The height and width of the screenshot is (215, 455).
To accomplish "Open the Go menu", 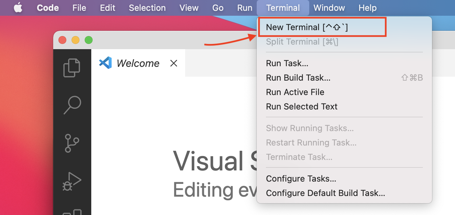I will pyautogui.click(x=218, y=8).
